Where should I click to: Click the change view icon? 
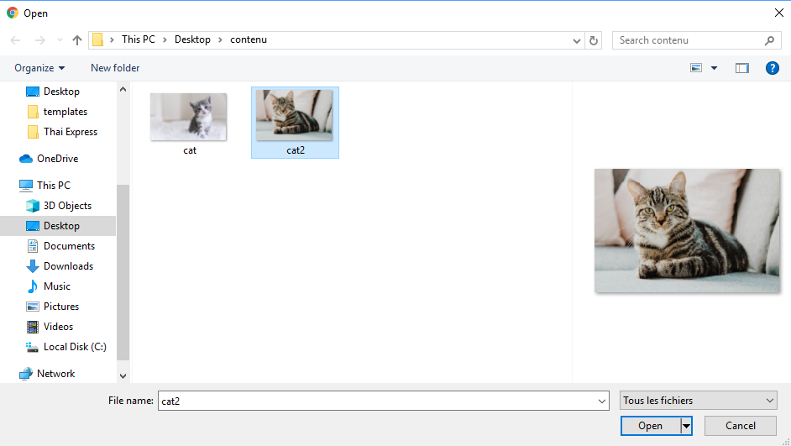point(696,68)
